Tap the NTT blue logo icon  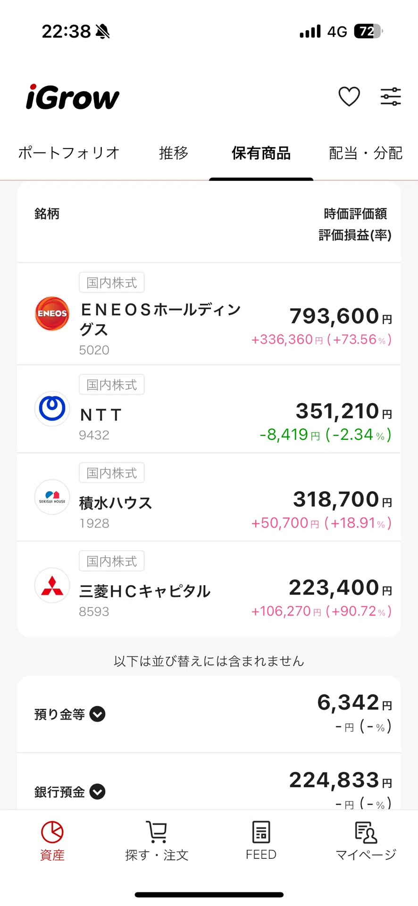(52, 409)
